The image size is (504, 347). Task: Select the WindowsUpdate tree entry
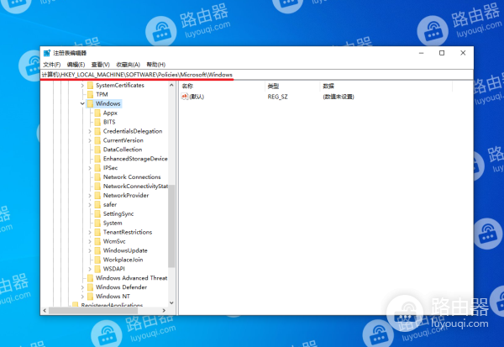point(125,250)
